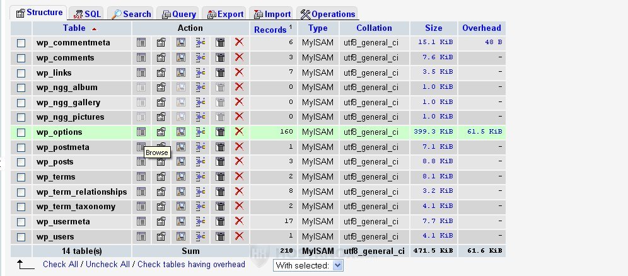Tick the wp_commentmeta checkbox
The height and width of the screenshot is (276, 628).
click(x=21, y=43)
